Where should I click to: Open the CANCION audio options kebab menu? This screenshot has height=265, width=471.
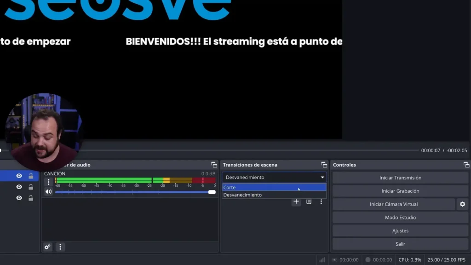tap(48, 181)
